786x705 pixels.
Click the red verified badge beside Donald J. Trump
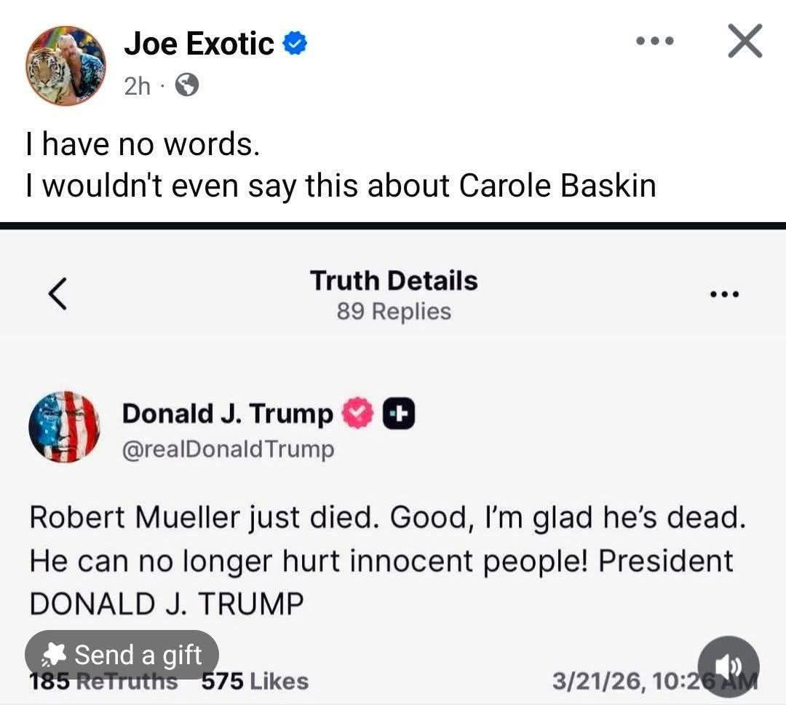(x=357, y=414)
